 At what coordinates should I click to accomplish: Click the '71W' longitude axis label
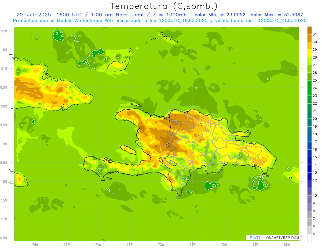click(x=192, y=245)
